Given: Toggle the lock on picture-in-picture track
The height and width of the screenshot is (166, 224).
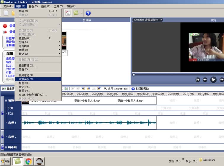Looking at the screenshot, I should (2, 147).
